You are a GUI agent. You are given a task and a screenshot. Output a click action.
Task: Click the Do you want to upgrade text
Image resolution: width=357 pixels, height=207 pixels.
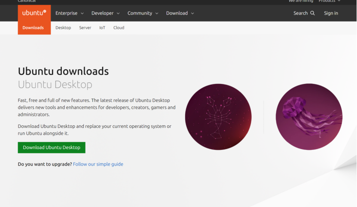pyautogui.click(x=45, y=164)
